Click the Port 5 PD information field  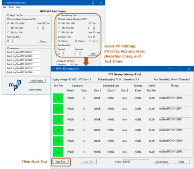click(27, 68)
